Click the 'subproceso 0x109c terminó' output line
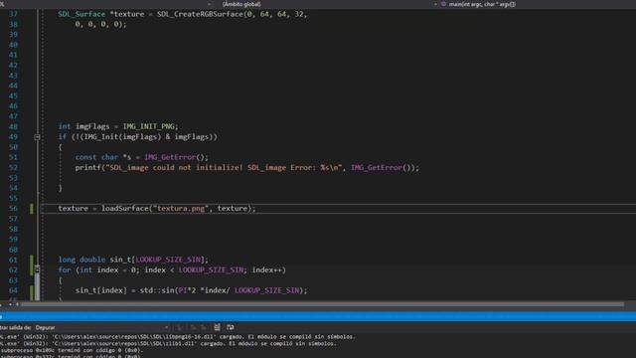Image resolution: width=636 pixels, height=358 pixels. point(72,350)
